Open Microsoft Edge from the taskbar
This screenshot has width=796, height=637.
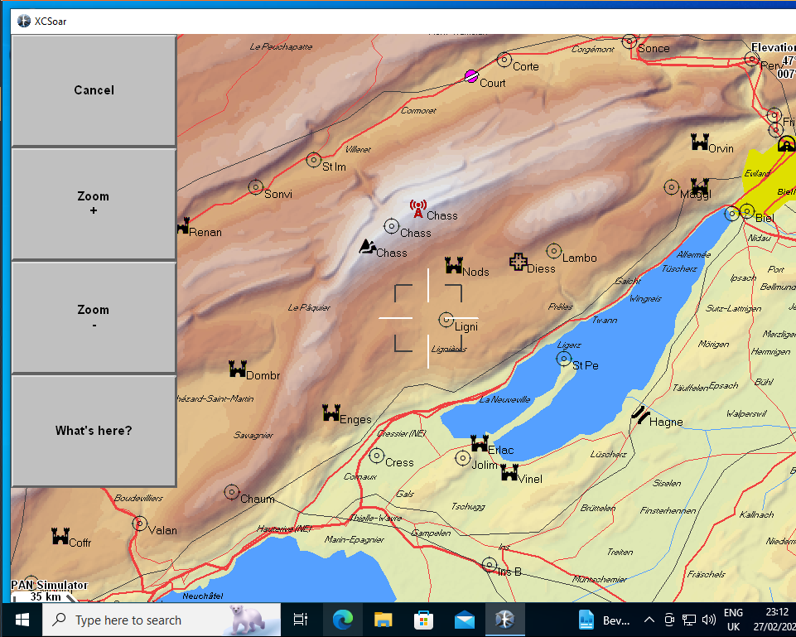tap(343, 620)
